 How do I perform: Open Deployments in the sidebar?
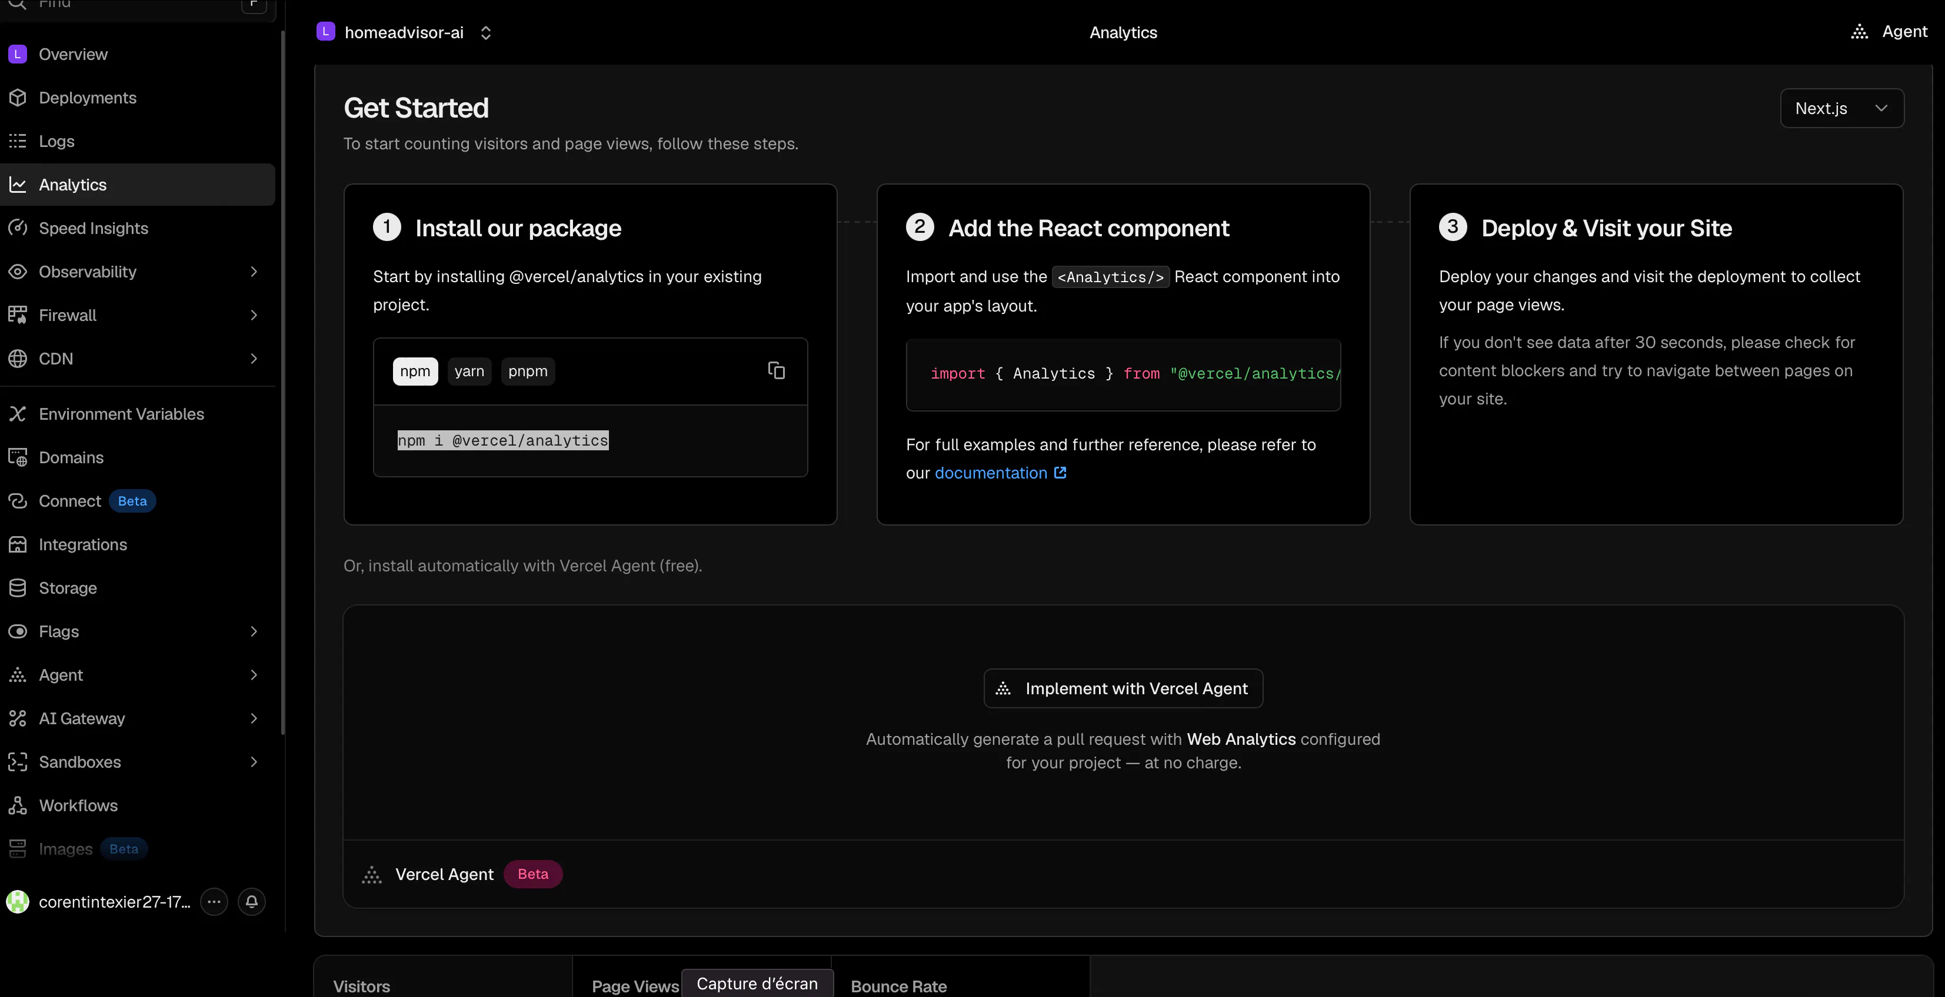[x=138, y=98]
